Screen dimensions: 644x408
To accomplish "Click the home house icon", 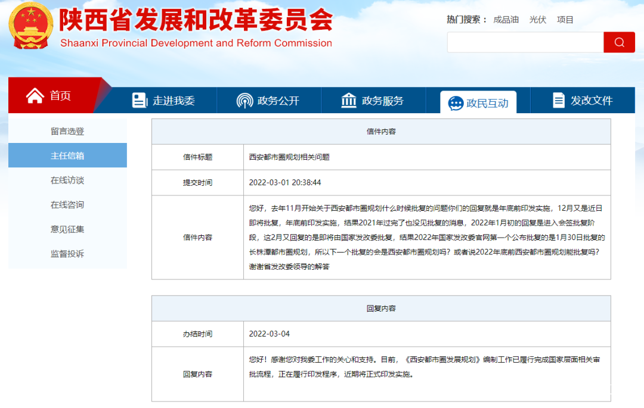I will click(x=35, y=95).
